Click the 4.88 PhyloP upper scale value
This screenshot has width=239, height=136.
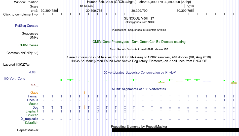(x=32, y=72)
